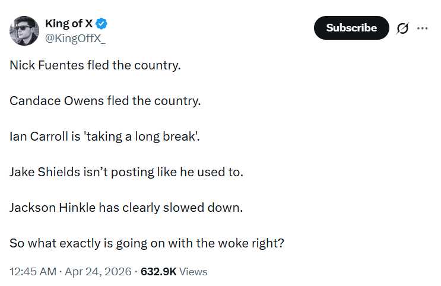Image resolution: width=441 pixels, height=286 pixels.
Task: Open King of X profile avatar
Action: (24, 31)
